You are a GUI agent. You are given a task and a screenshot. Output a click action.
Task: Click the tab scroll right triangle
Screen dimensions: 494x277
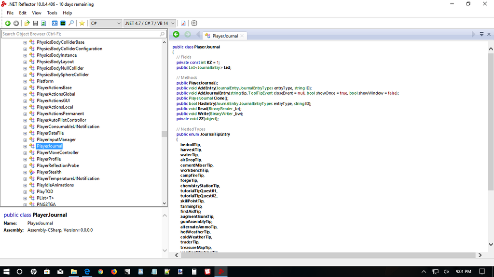tap(473, 35)
